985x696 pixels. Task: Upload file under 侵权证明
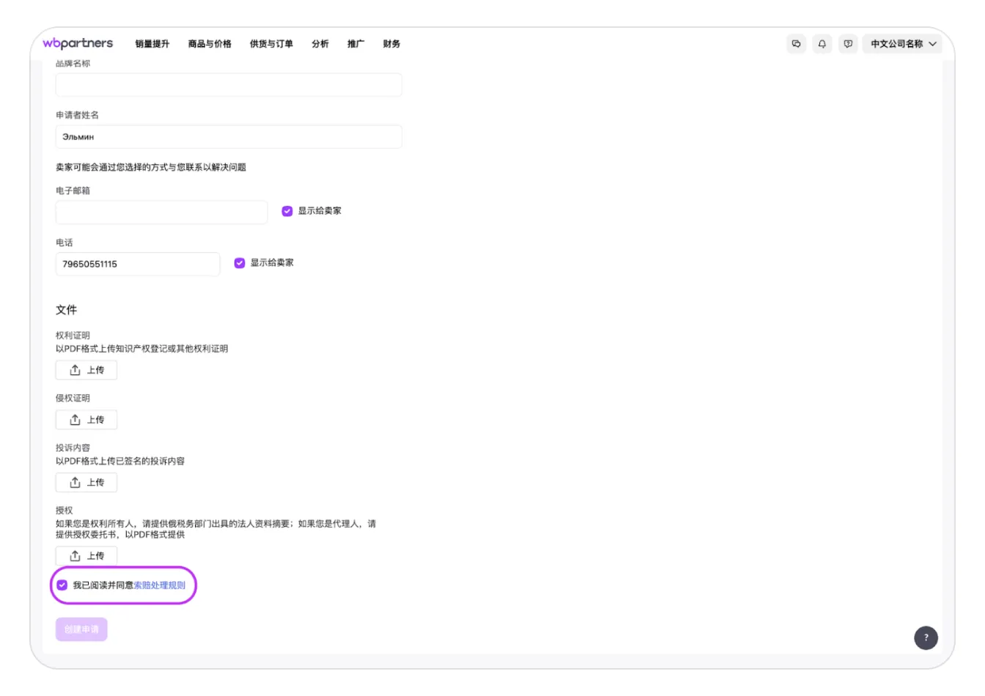(x=86, y=420)
